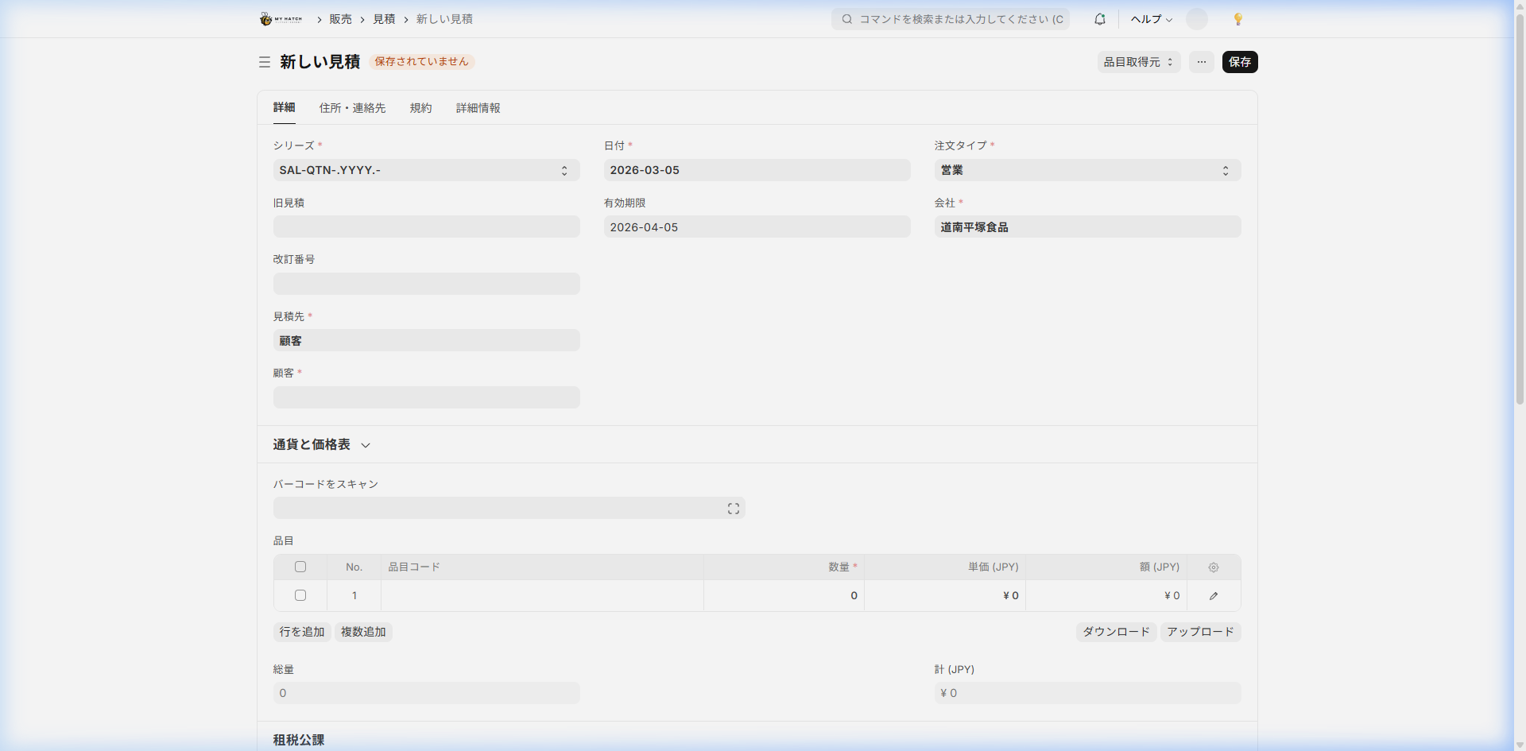The image size is (1526, 751).
Task: Click the pencil edit icon in row 1
Action: pyautogui.click(x=1213, y=596)
